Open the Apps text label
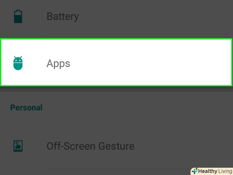The width and height of the screenshot is (233, 175). (x=58, y=64)
